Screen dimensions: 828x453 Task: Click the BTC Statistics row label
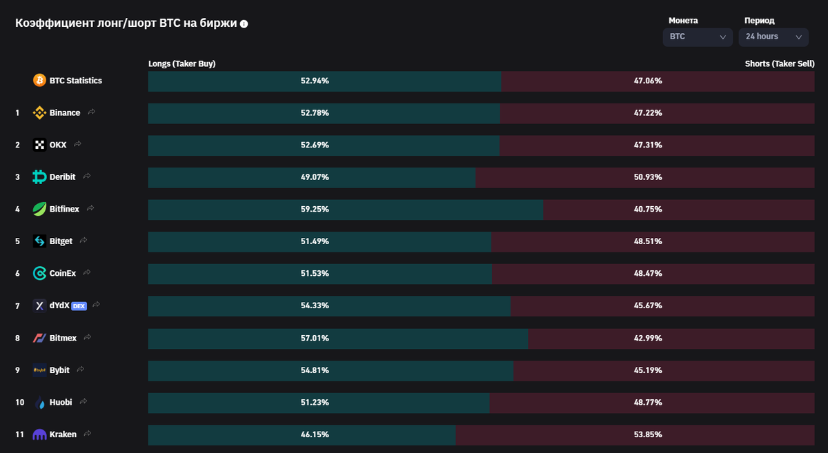pyautogui.click(x=75, y=81)
